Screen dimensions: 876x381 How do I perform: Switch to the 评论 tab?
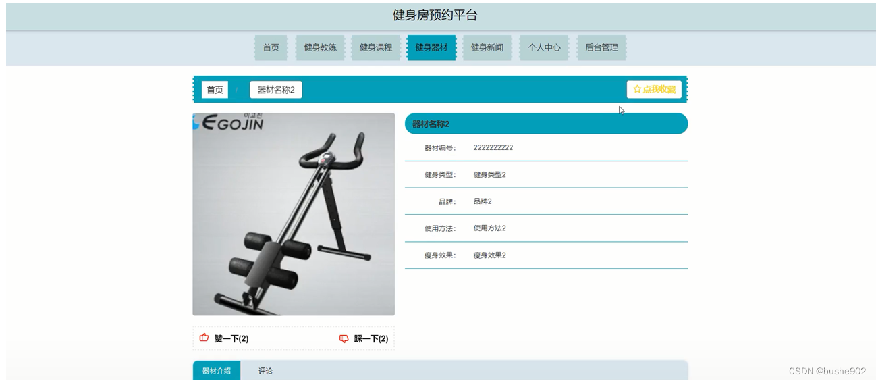point(265,371)
